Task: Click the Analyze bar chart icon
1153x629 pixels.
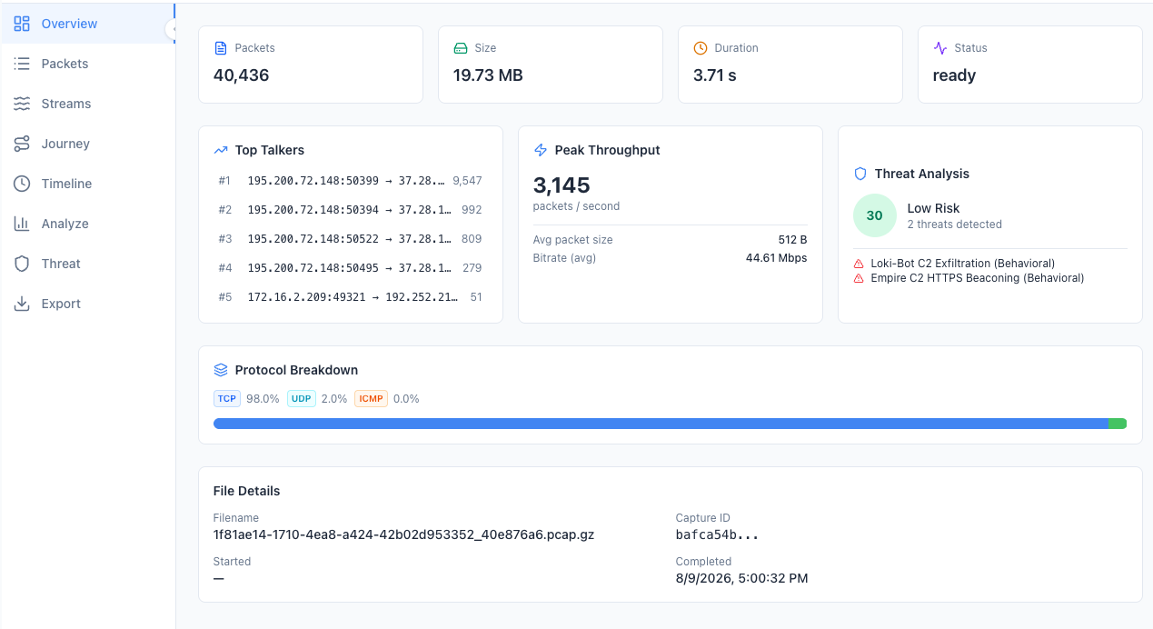Action: pyautogui.click(x=22, y=224)
